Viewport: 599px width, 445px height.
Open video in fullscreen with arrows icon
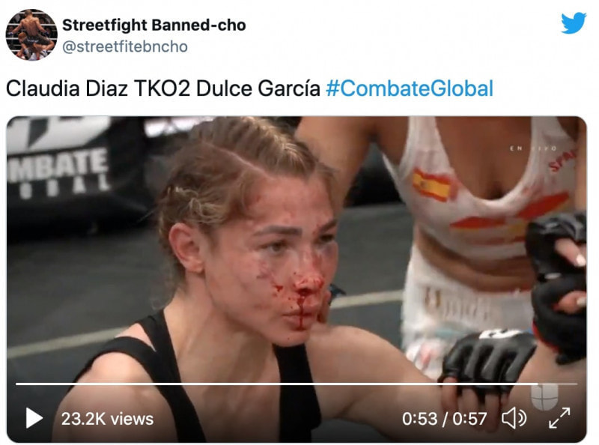[x=559, y=418]
